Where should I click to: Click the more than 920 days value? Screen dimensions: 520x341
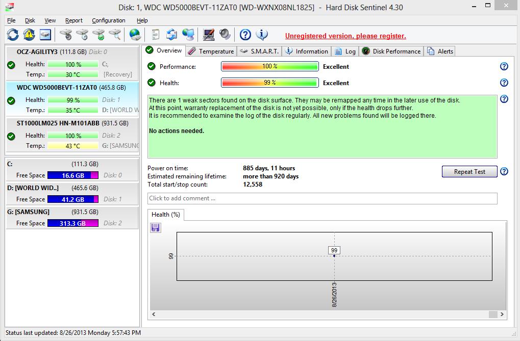pyautogui.click(x=270, y=176)
